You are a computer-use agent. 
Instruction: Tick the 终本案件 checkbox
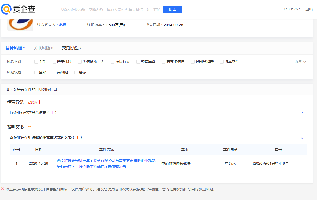[x=222, y=62]
